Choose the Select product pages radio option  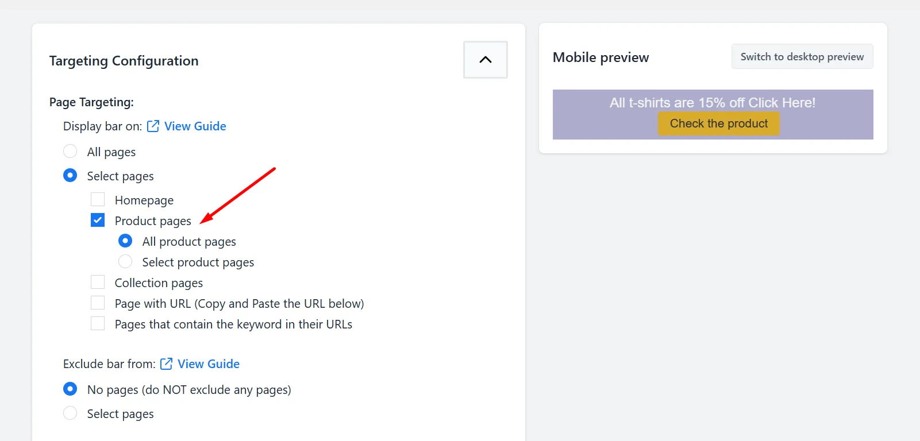[x=125, y=262]
